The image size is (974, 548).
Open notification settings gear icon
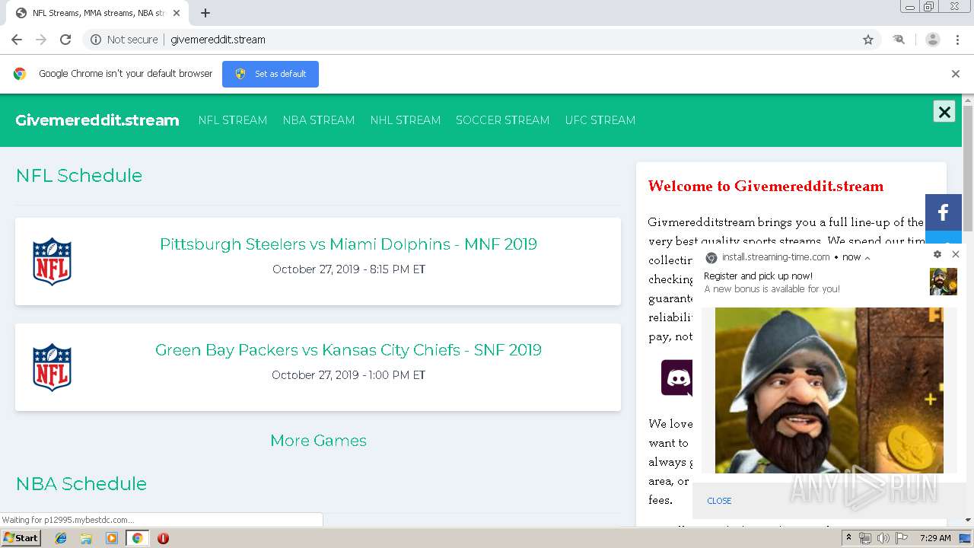[x=937, y=255]
